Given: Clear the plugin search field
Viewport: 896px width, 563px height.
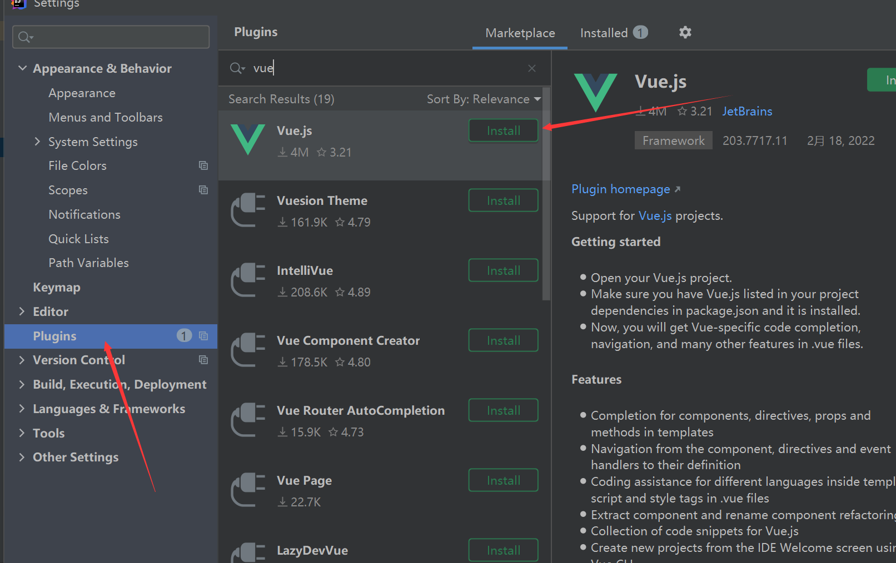Looking at the screenshot, I should 532,68.
